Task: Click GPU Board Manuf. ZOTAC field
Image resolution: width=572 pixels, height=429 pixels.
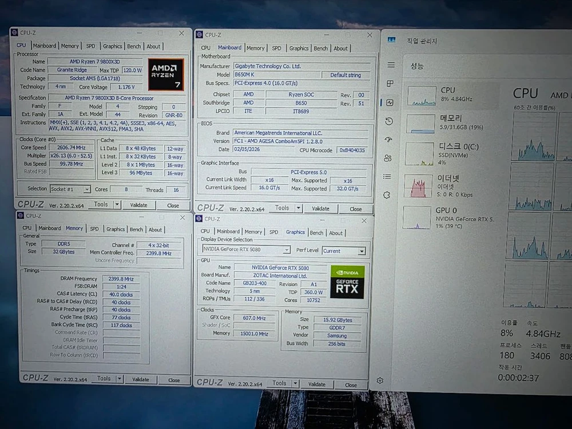Action: click(280, 276)
